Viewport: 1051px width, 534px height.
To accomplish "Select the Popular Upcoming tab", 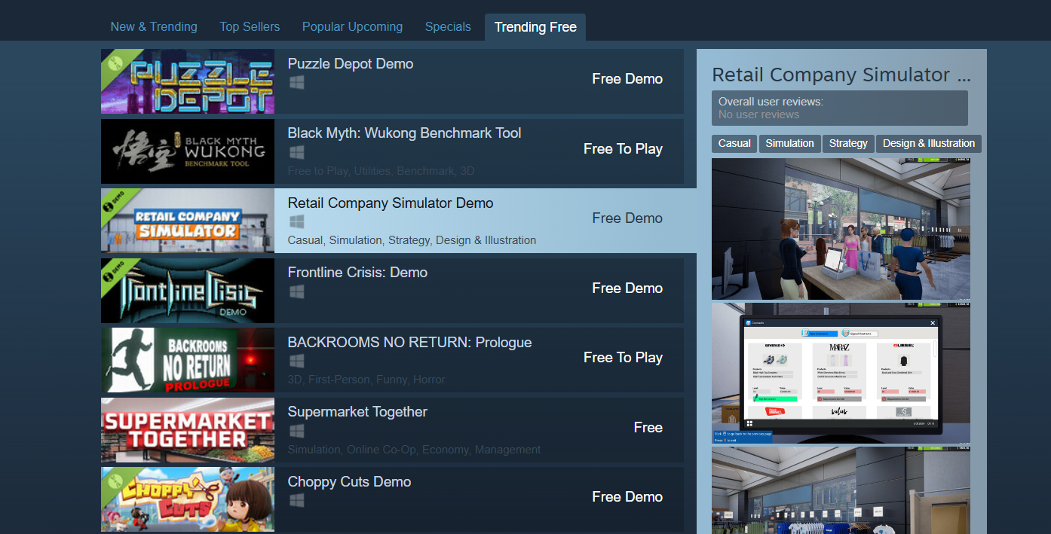I will tap(352, 27).
